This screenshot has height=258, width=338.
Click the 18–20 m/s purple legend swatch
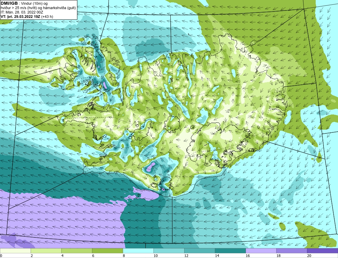click(292, 251)
